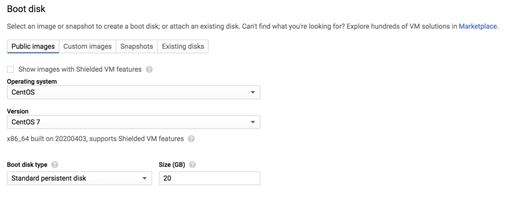Open the Operating system dropdown showing CentOS
This screenshot has height=207, width=515.
pos(133,93)
